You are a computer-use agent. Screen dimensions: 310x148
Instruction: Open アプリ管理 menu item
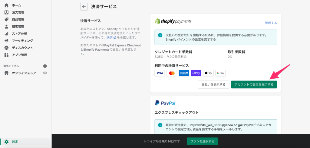coord(20,55)
